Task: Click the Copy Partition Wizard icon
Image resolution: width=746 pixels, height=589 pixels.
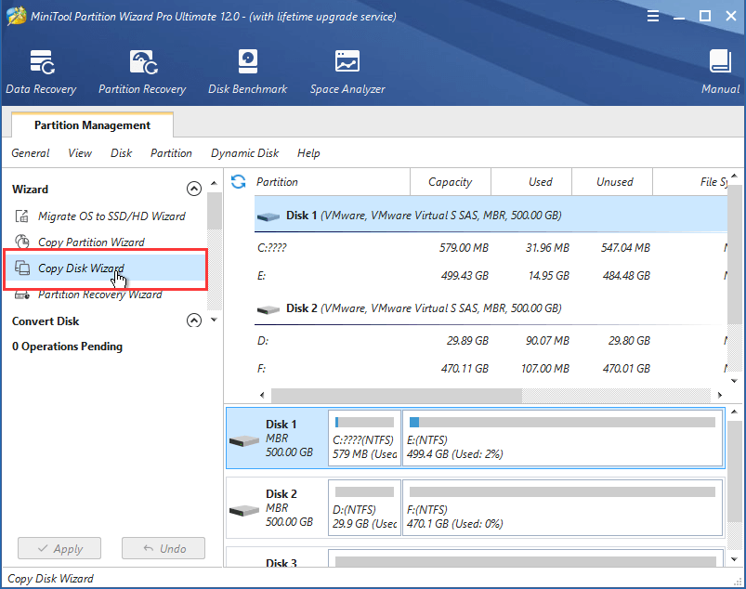Action: click(x=22, y=242)
